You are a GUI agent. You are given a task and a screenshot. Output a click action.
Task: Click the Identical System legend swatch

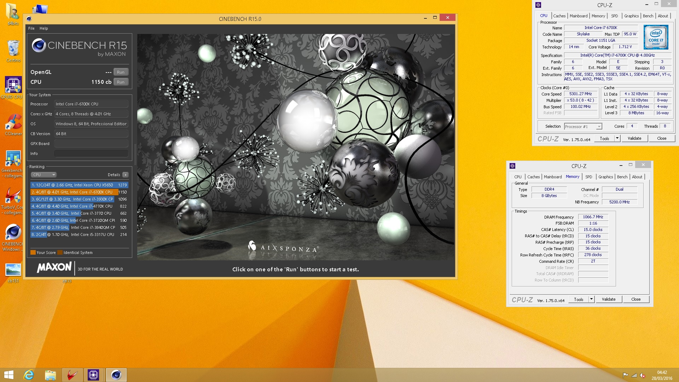60,253
